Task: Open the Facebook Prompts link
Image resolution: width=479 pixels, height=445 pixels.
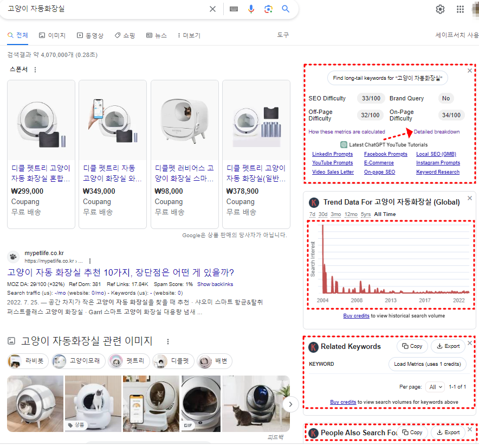Action: (385, 154)
